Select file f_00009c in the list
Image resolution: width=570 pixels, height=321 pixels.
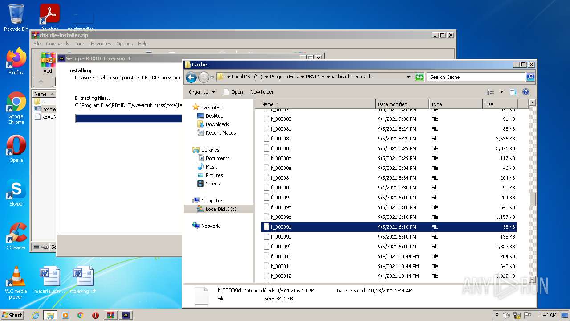[x=389, y=217]
